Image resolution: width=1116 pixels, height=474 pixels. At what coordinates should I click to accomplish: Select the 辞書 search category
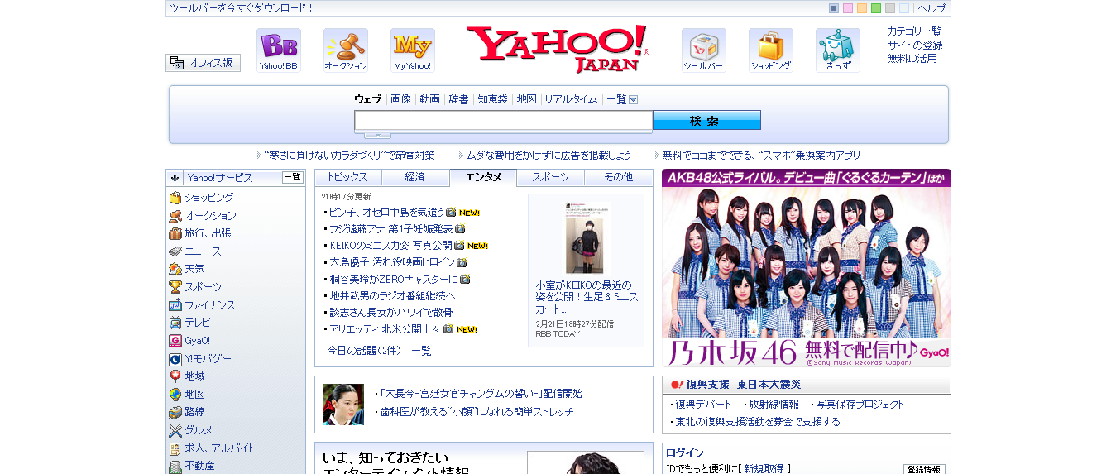[x=458, y=99]
